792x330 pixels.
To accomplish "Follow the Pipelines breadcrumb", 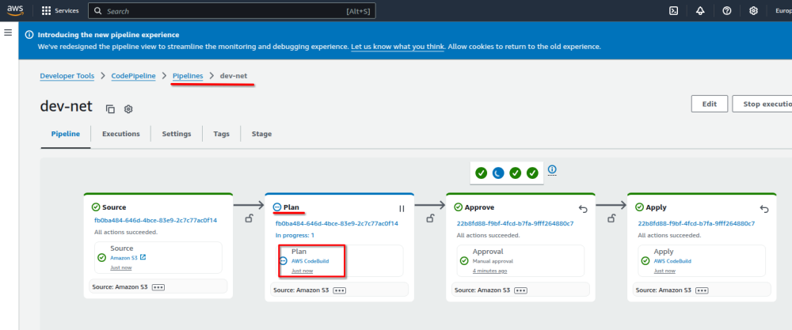I will [x=188, y=76].
